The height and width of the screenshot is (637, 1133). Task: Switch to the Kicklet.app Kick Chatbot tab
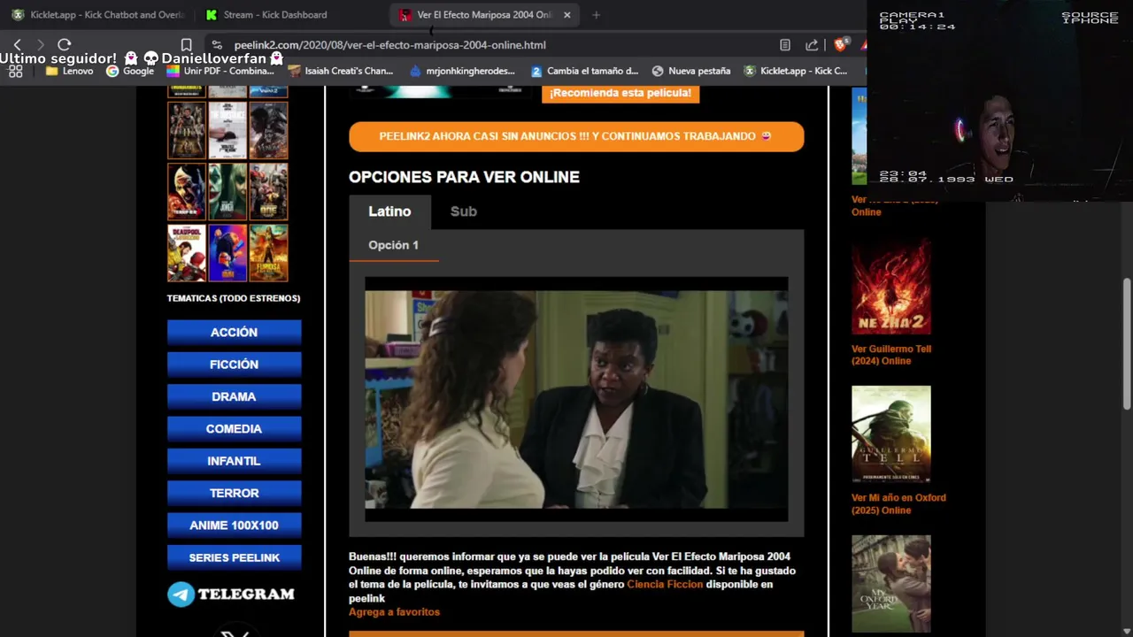97,15
